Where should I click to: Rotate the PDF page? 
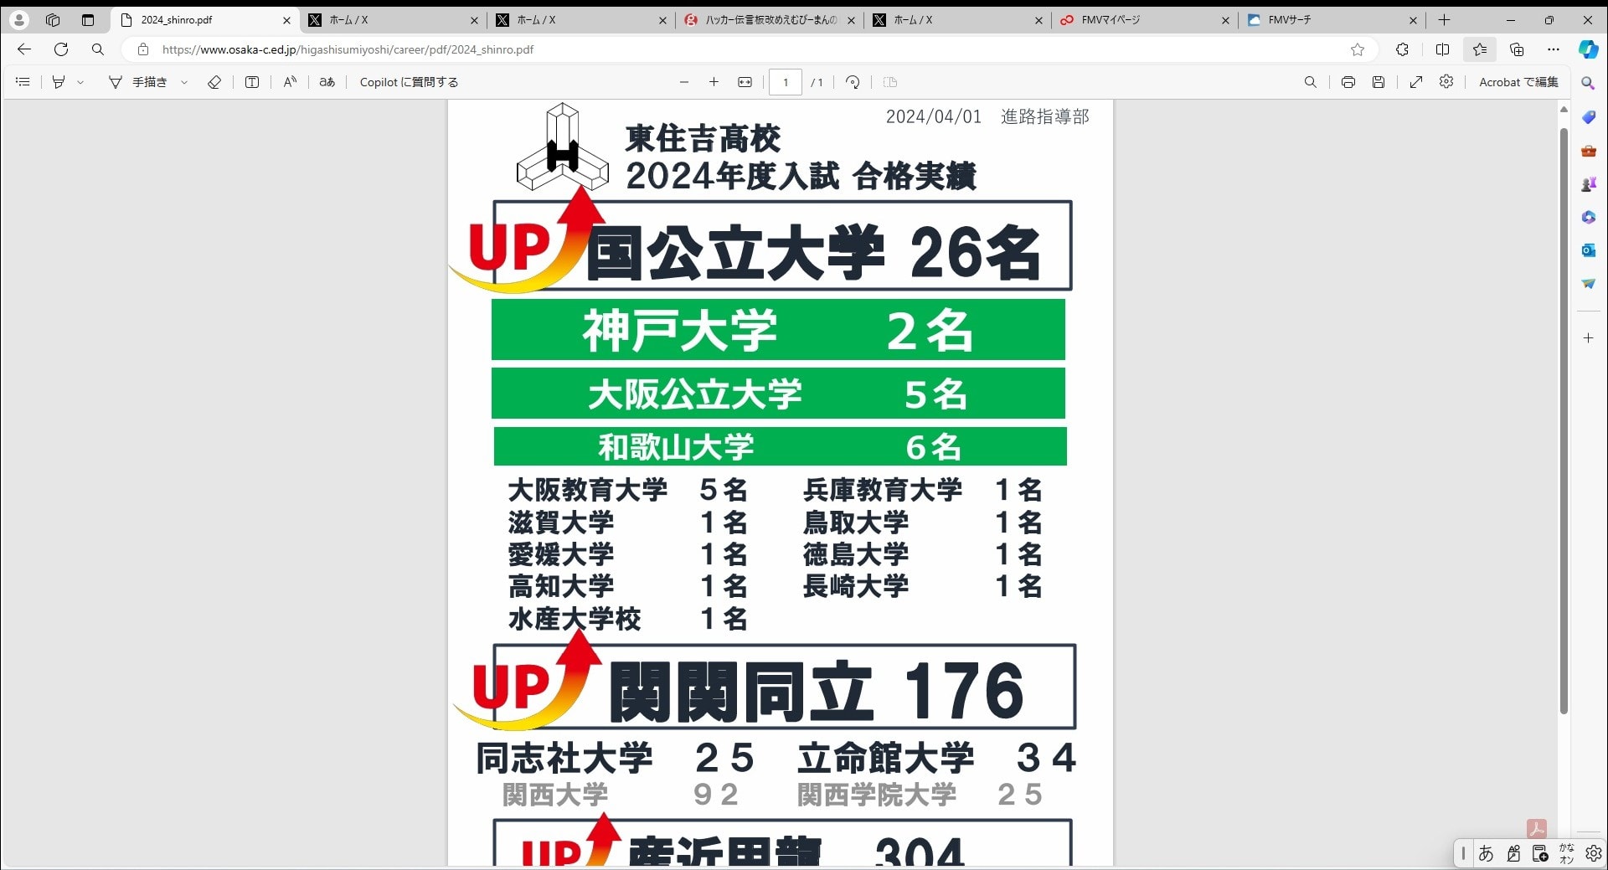coord(853,82)
